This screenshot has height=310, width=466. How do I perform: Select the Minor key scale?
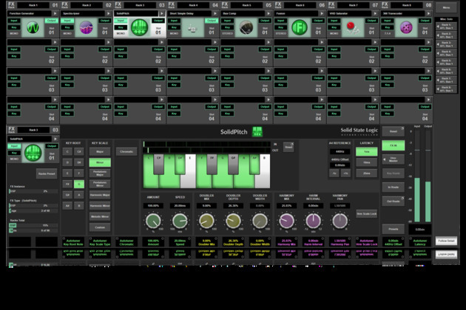click(x=100, y=162)
